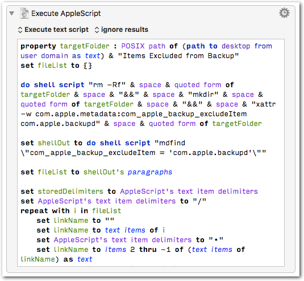Click the xattr text in script

pos(264,104)
